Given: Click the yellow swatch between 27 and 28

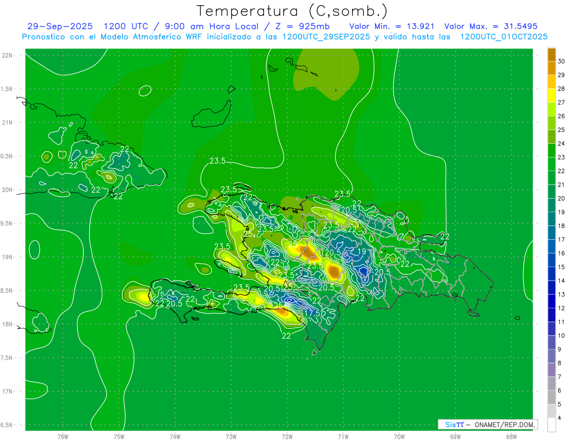Looking at the screenshot, I should click(552, 96).
